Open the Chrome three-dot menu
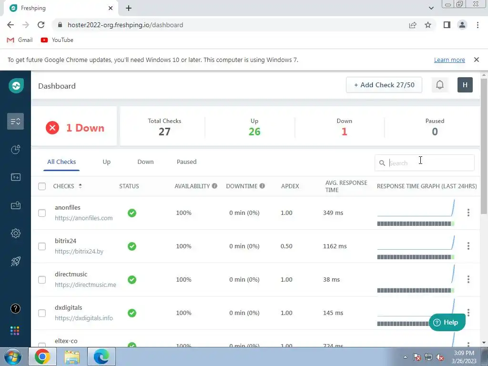The height and width of the screenshot is (366, 488). [x=478, y=25]
